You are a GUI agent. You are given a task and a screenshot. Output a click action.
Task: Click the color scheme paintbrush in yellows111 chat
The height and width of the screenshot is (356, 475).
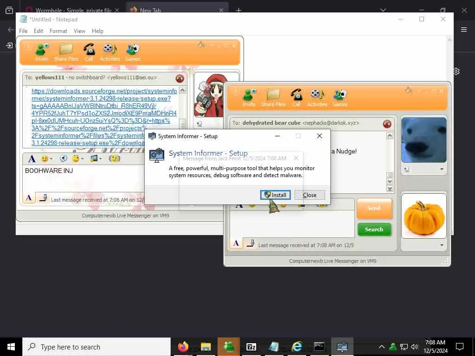click(201, 45)
